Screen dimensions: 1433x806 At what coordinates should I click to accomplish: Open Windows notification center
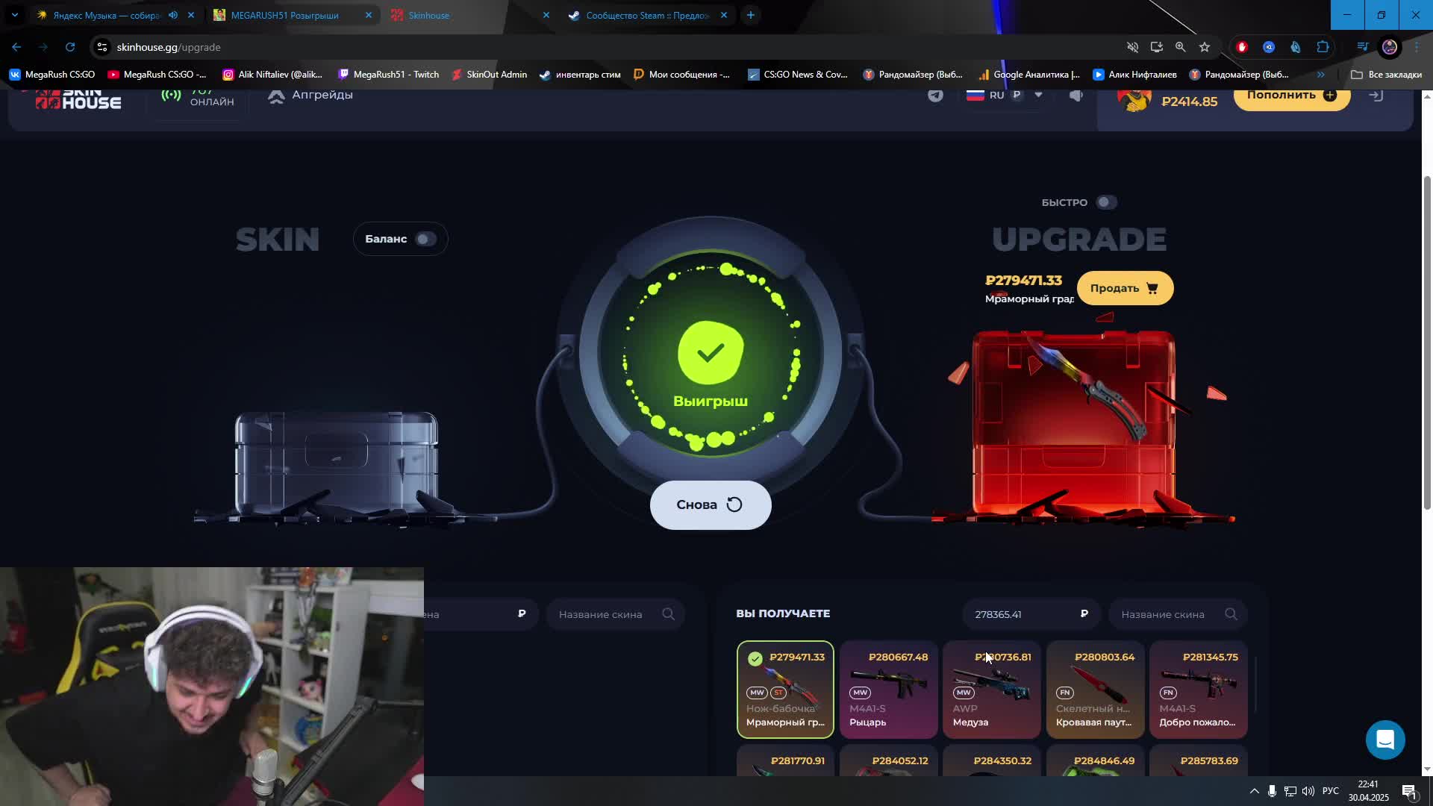1409,791
